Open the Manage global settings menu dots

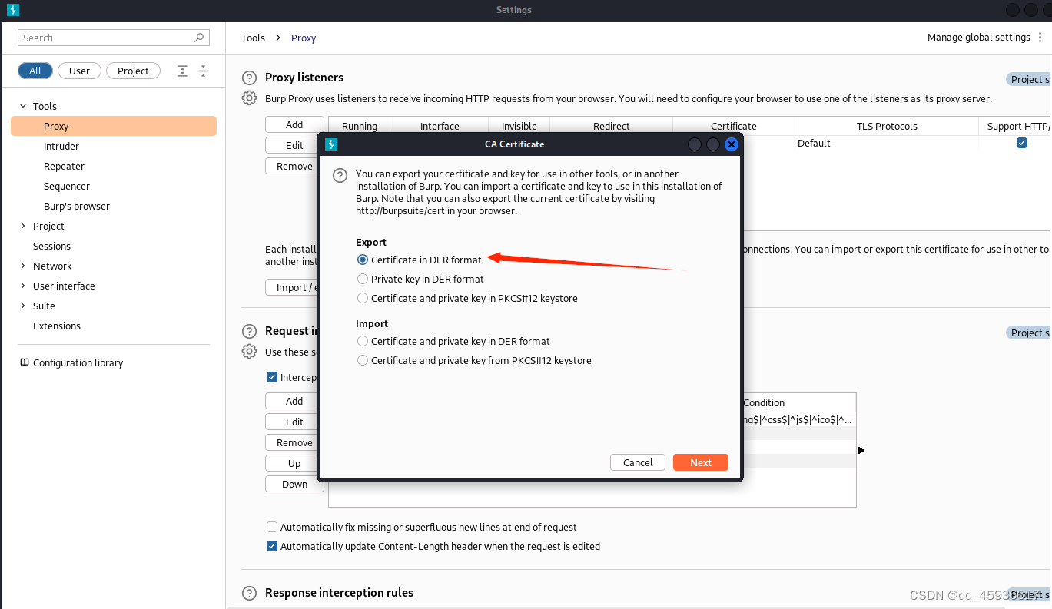tap(1040, 38)
